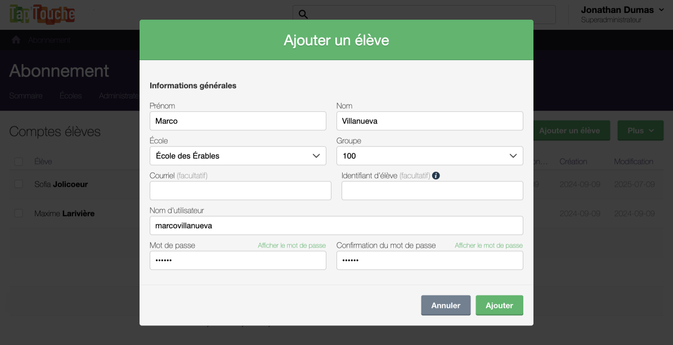Open the Plus dropdown button
The height and width of the screenshot is (345, 673).
(640, 130)
